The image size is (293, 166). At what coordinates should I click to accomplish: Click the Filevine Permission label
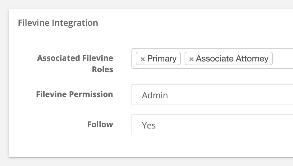coord(75,94)
